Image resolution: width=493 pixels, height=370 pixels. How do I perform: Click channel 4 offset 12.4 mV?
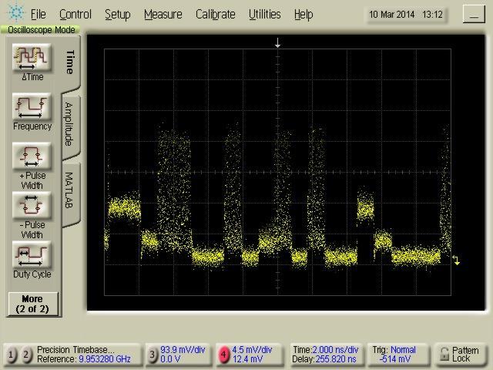tap(247, 359)
